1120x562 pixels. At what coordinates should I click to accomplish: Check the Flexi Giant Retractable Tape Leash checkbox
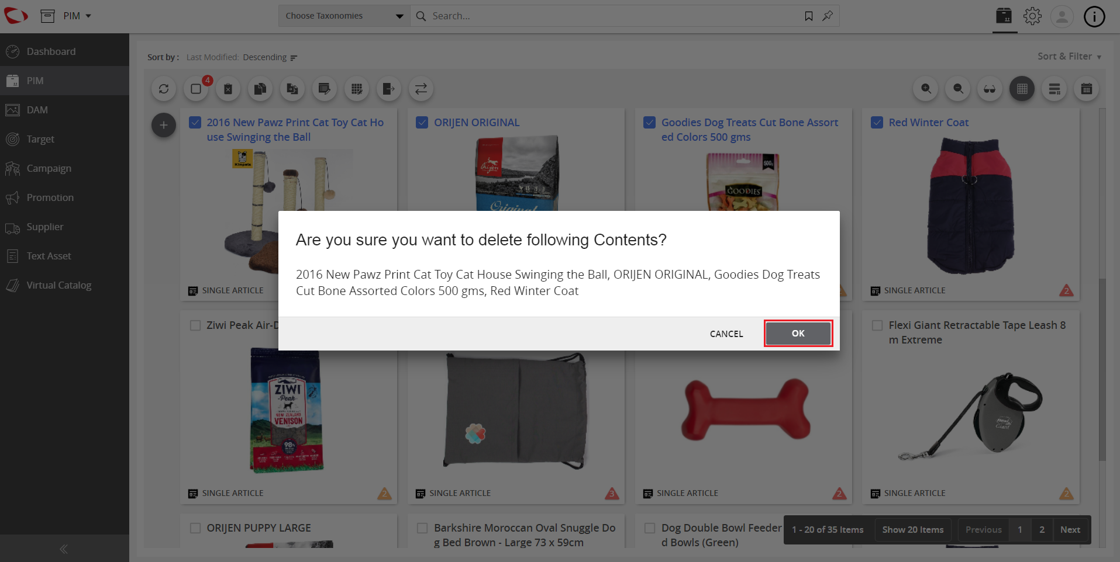877,325
